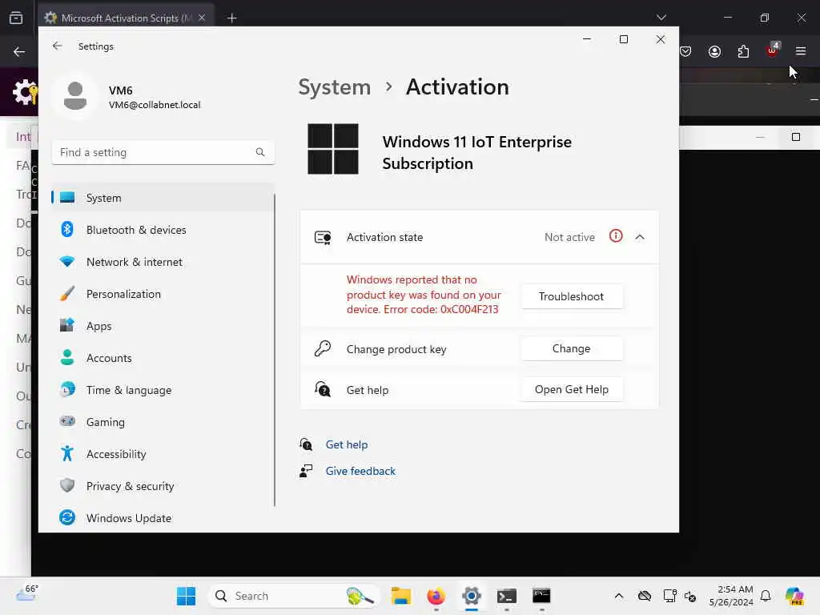
Task: Open the browser extensions icon
Action: pos(743,51)
